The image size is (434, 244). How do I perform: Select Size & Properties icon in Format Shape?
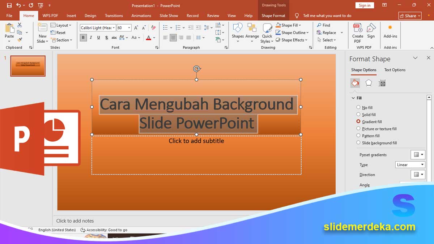coord(382,83)
